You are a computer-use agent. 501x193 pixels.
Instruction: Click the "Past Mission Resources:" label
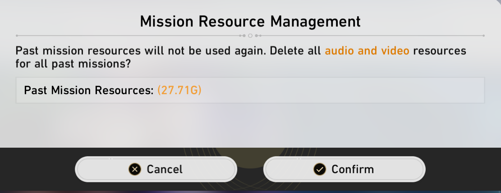click(89, 90)
